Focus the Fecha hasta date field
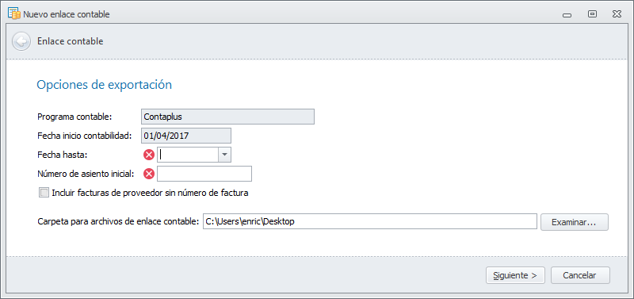This screenshot has height=299, width=634. point(188,155)
